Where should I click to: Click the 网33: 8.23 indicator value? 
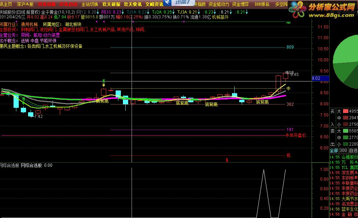click(x=113, y=12)
